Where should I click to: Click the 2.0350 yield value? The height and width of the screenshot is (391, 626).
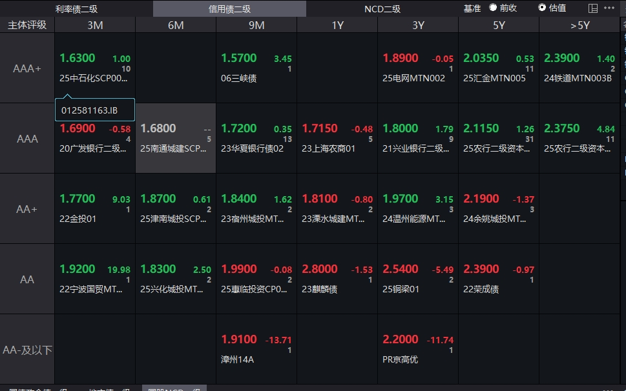[481, 58]
